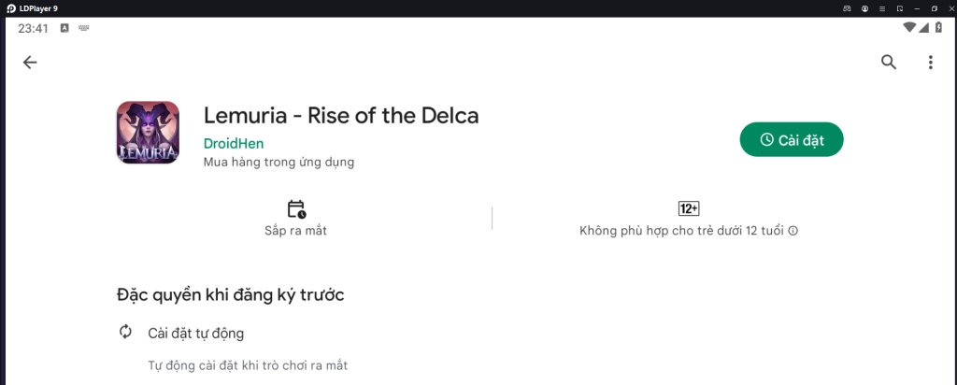Click the Sắp ra mắt calendar icon
Image resolution: width=957 pixels, height=385 pixels.
[x=296, y=209]
